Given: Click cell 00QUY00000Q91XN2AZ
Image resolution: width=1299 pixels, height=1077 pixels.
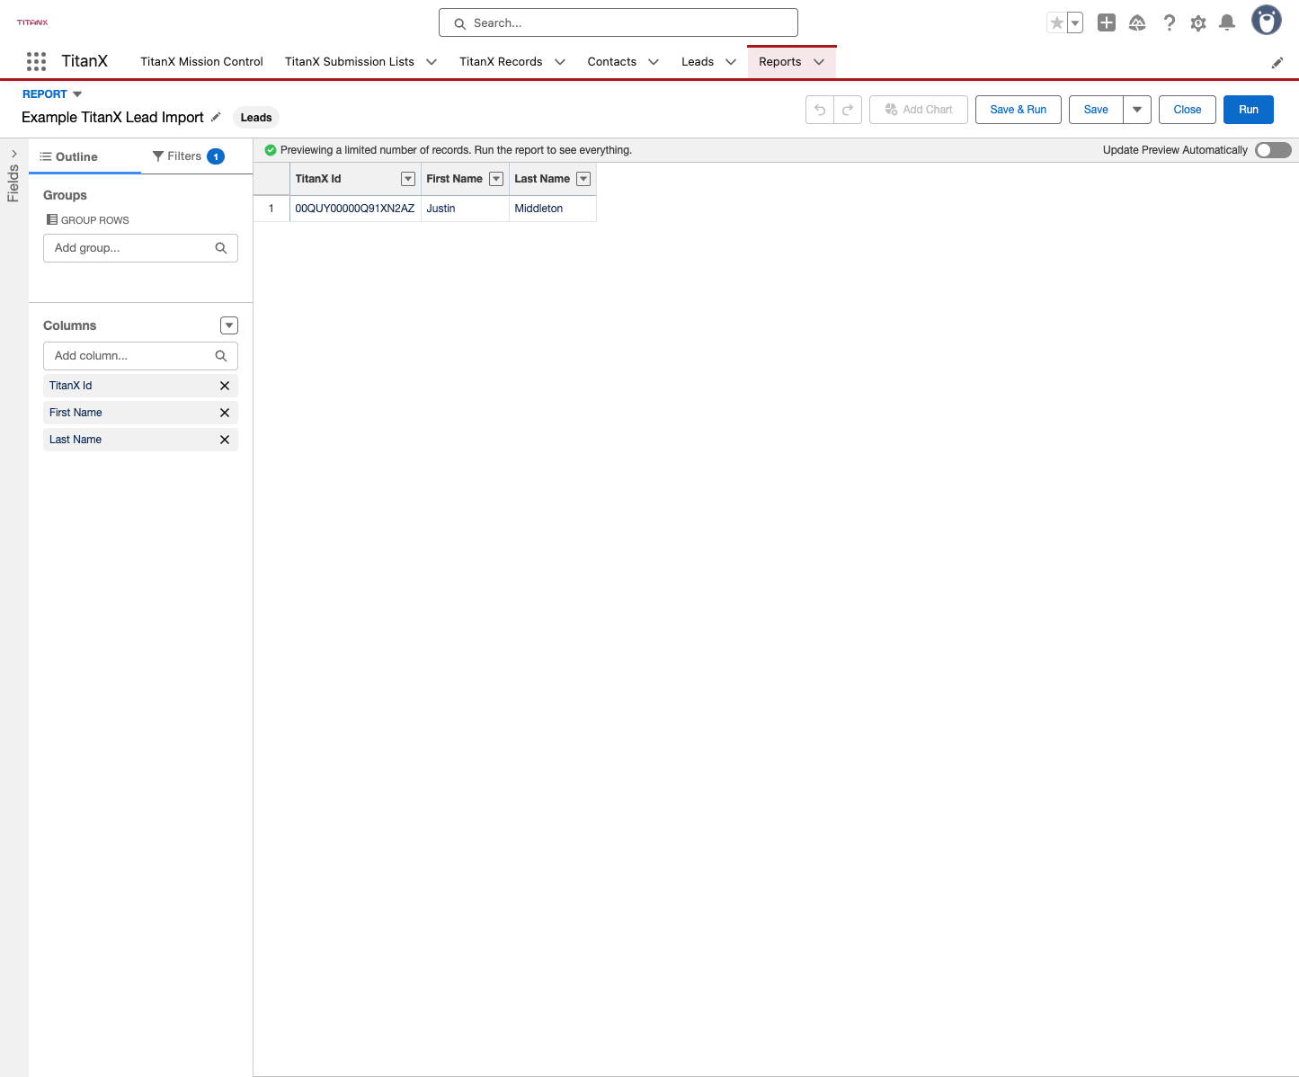Looking at the screenshot, I should [355, 209].
